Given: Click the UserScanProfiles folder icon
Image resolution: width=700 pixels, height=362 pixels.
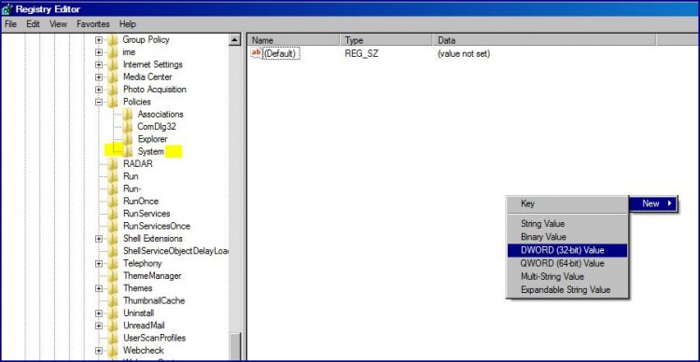Looking at the screenshot, I should point(113,338).
